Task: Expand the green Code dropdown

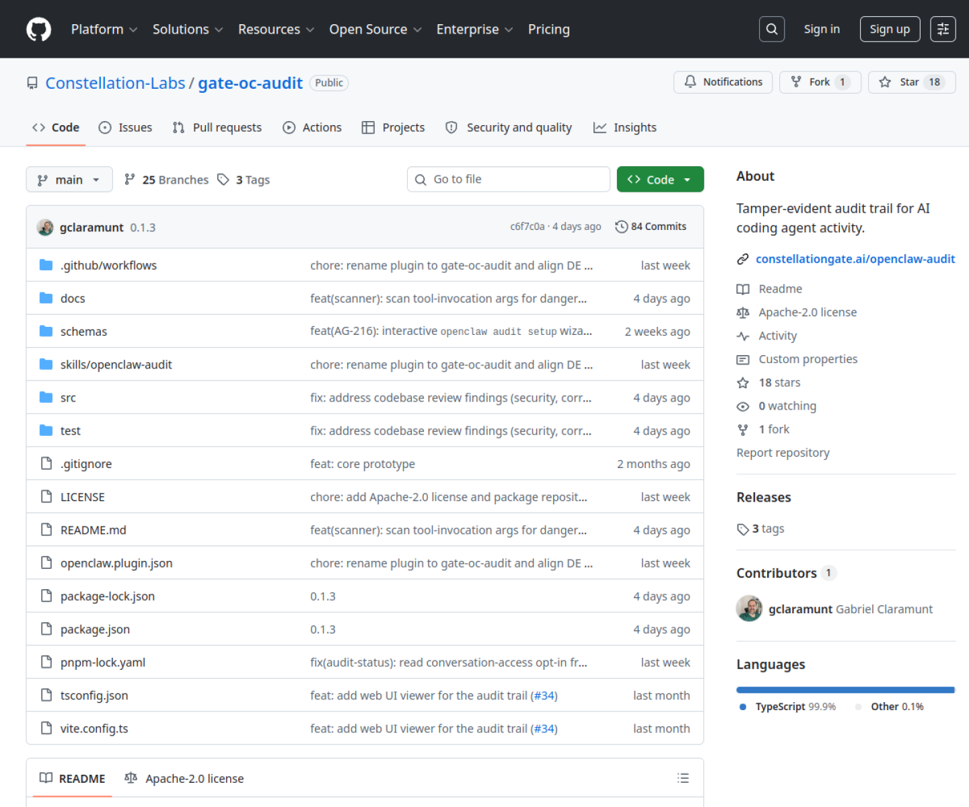Action: 660,180
